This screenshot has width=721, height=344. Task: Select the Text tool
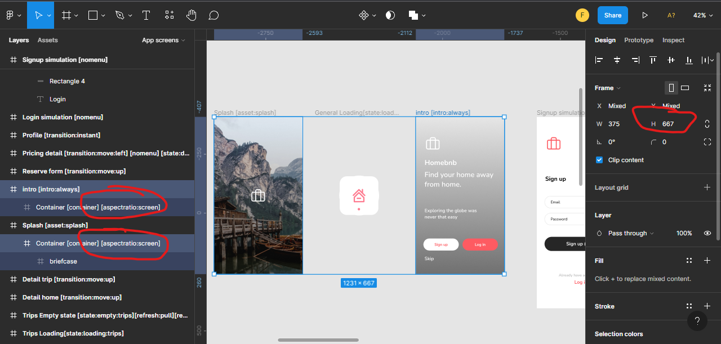tap(146, 15)
